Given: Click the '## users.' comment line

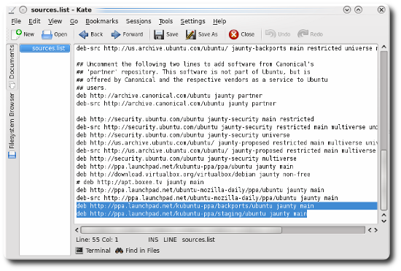Looking at the screenshot, I should pos(91,88).
